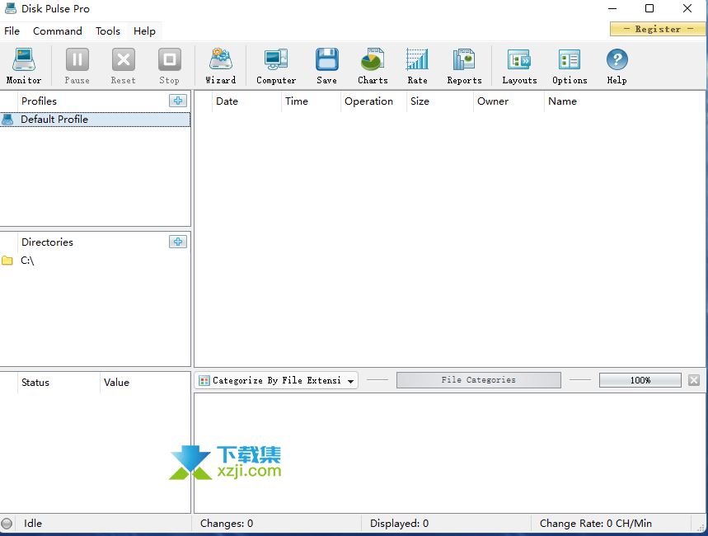
Task: Add a new profile with plus button
Action: click(178, 101)
